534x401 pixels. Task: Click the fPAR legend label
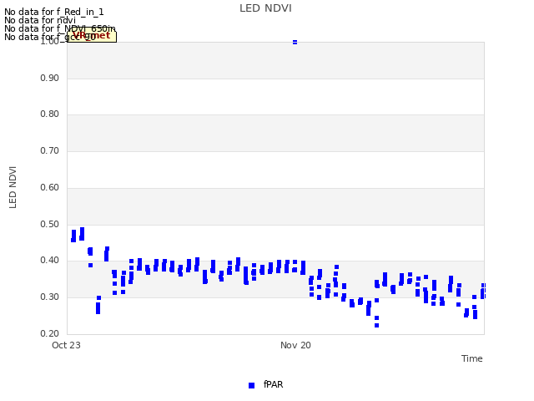point(273,384)
